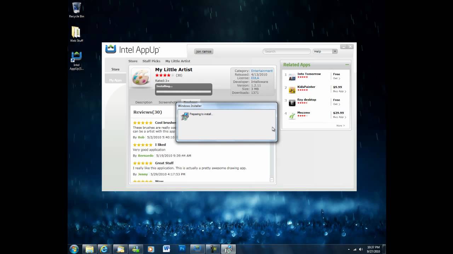
Task: Click the KidsPainter app title
Action: pyautogui.click(x=306, y=87)
